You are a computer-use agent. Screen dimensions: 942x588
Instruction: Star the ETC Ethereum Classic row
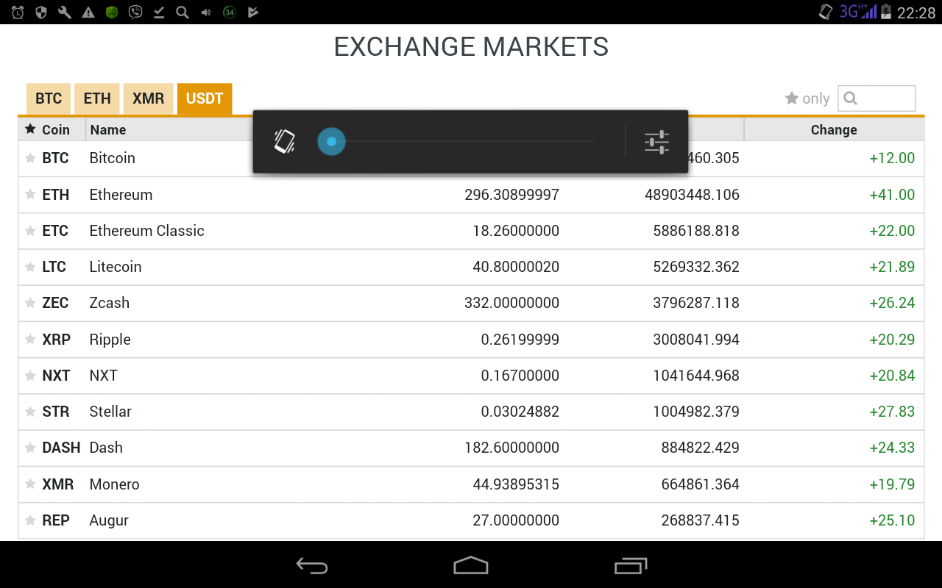pyautogui.click(x=30, y=231)
